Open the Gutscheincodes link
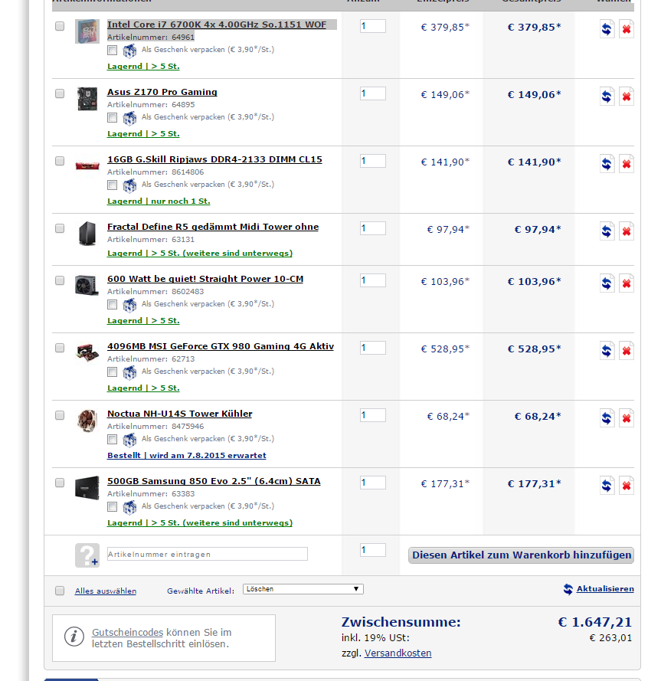Screen dimensions: 648x681 128,633
